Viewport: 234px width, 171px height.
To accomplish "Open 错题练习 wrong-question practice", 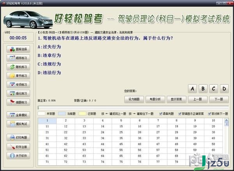I will (18, 102).
